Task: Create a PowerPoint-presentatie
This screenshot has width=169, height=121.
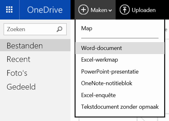Action: 110,72
